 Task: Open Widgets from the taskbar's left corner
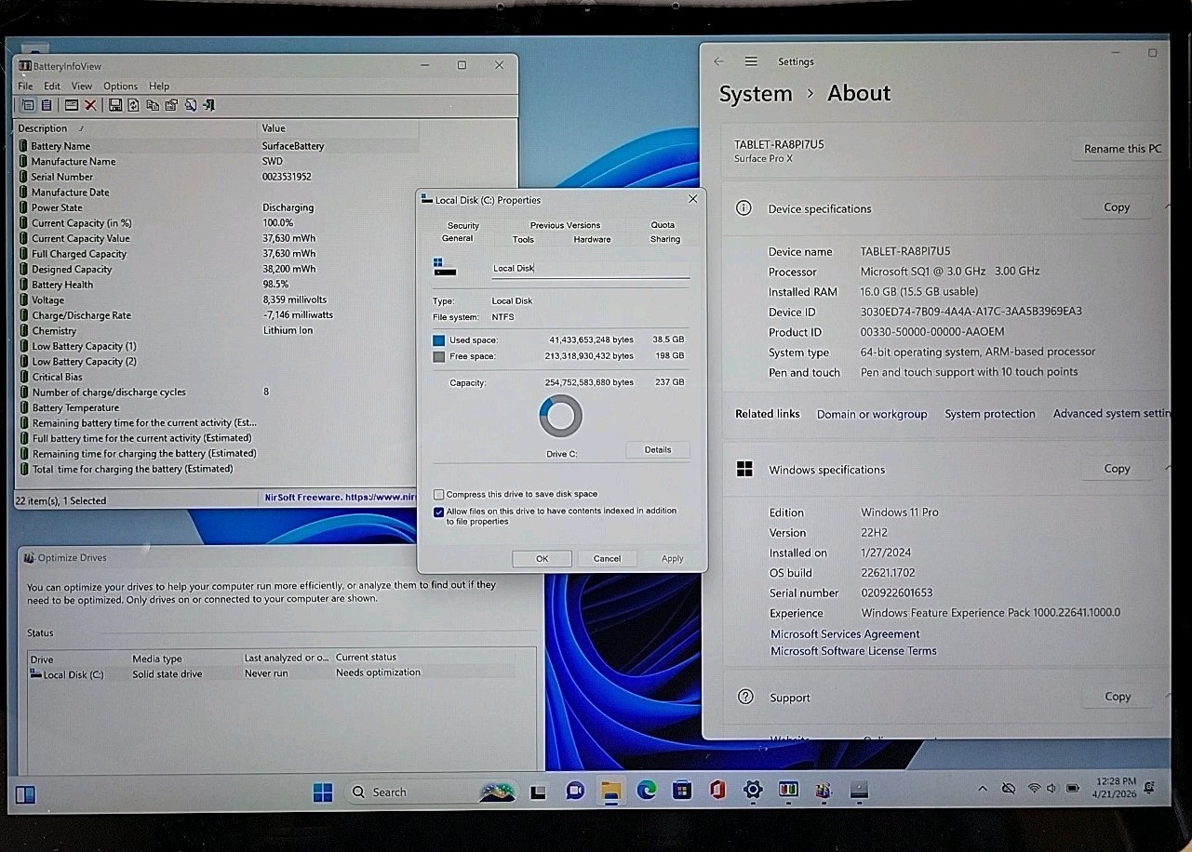[25, 793]
